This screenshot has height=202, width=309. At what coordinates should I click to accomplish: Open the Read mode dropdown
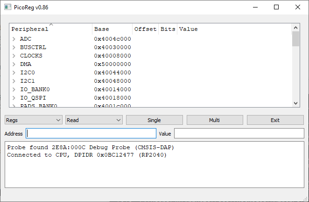click(x=94, y=120)
